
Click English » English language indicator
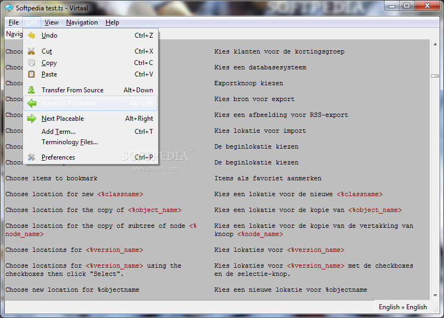click(x=402, y=307)
